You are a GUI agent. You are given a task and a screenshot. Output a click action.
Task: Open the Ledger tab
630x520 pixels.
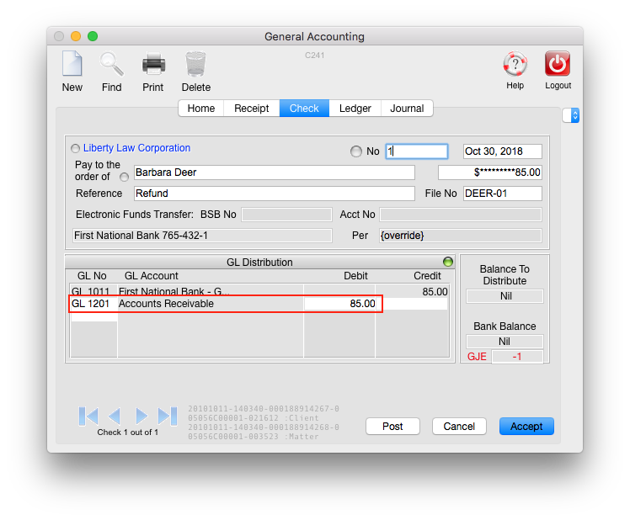(x=355, y=109)
